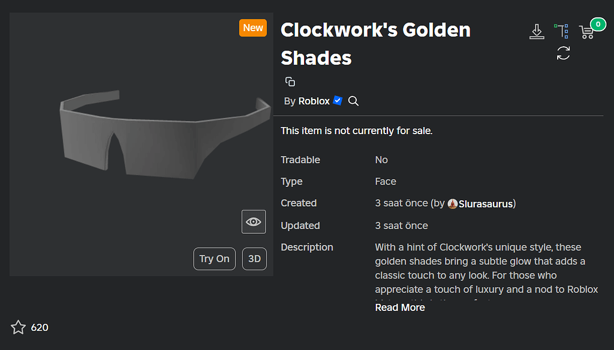The image size is (614, 350).
Task: Click Slurasaurus's avatar icon
Action: point(453,203)
